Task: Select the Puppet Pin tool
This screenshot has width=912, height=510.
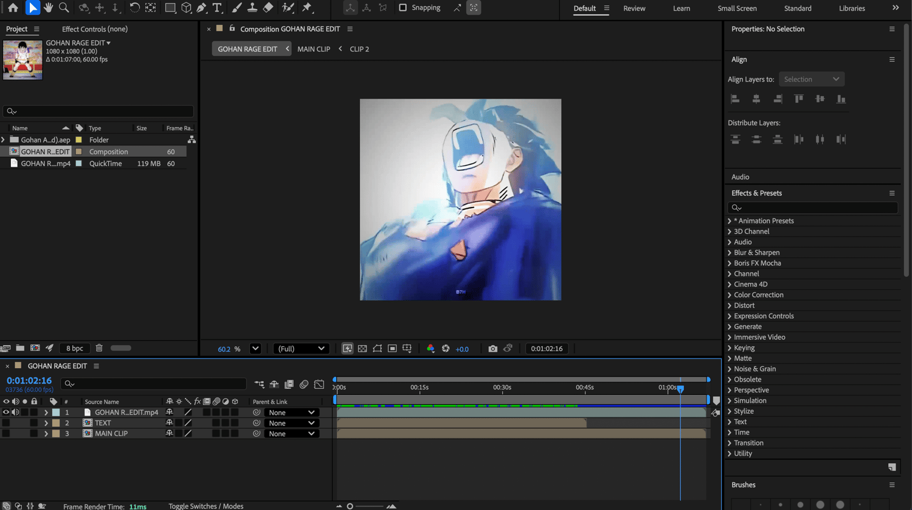Action: pyautogui.click(x=307, y=8)
